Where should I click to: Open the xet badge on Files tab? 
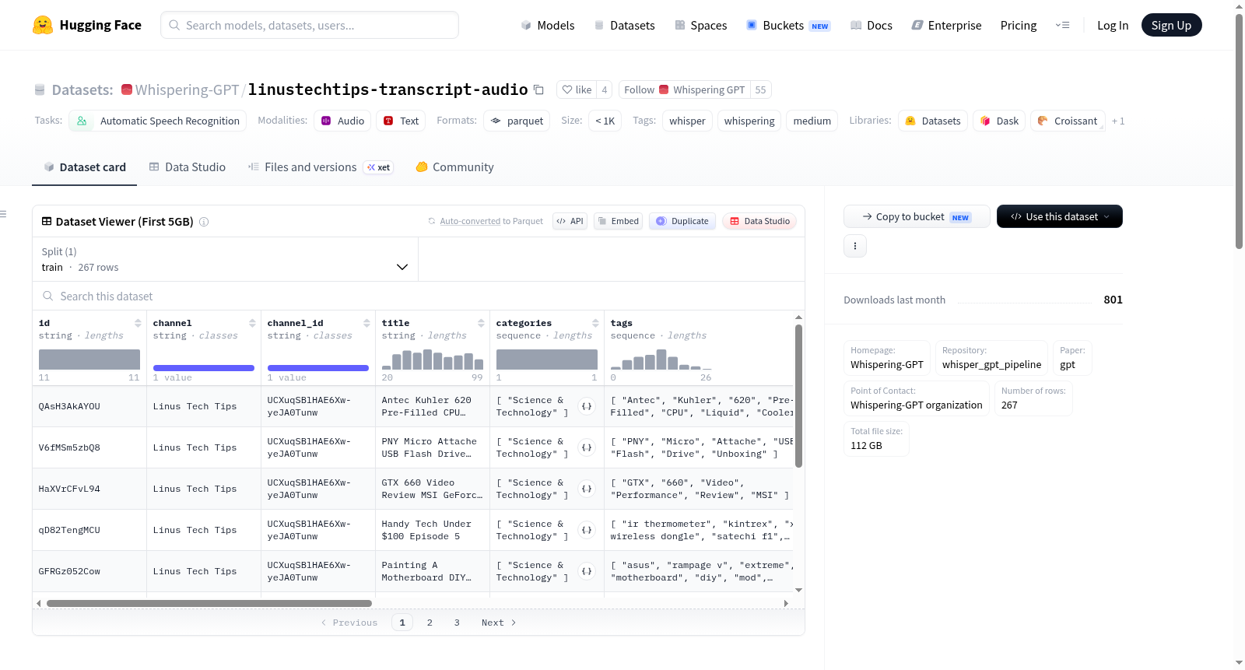point(379,167)
